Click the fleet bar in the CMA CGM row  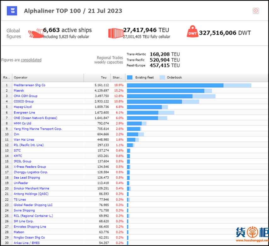(x=171, y=96)
